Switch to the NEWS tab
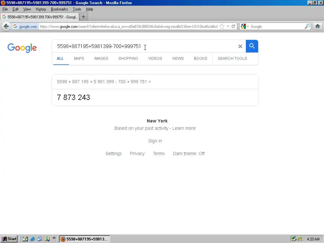Viewport: 324px width, 243px height. tap(178, 59)
